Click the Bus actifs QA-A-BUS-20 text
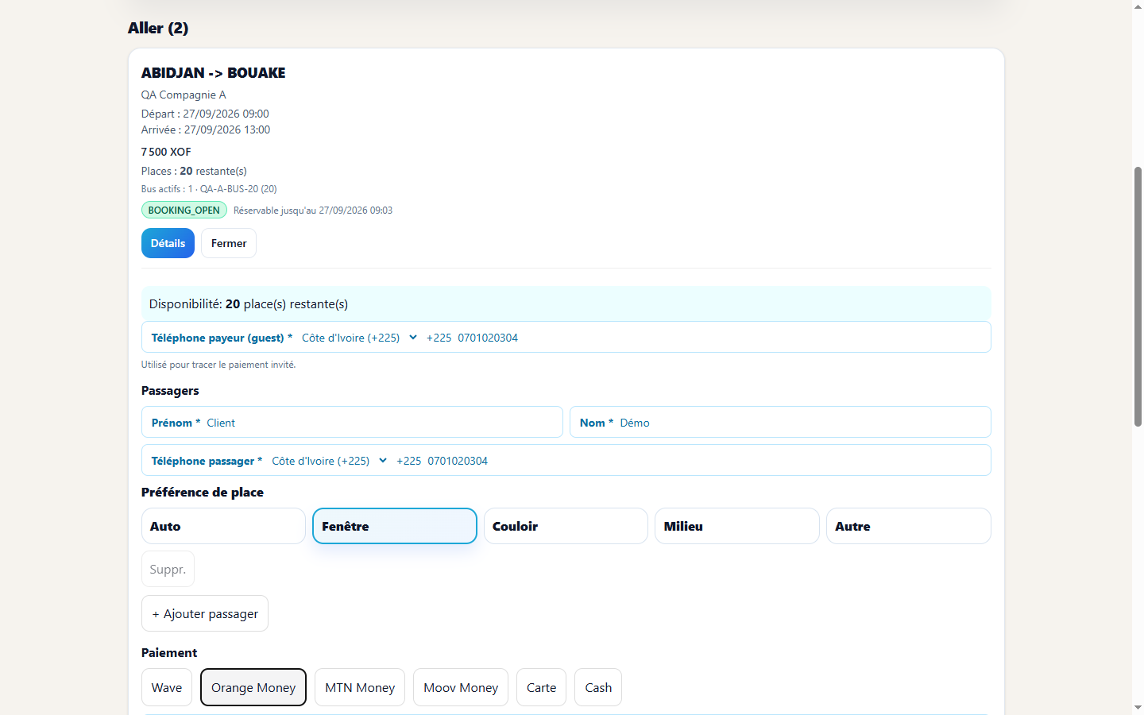 (209, 189)
